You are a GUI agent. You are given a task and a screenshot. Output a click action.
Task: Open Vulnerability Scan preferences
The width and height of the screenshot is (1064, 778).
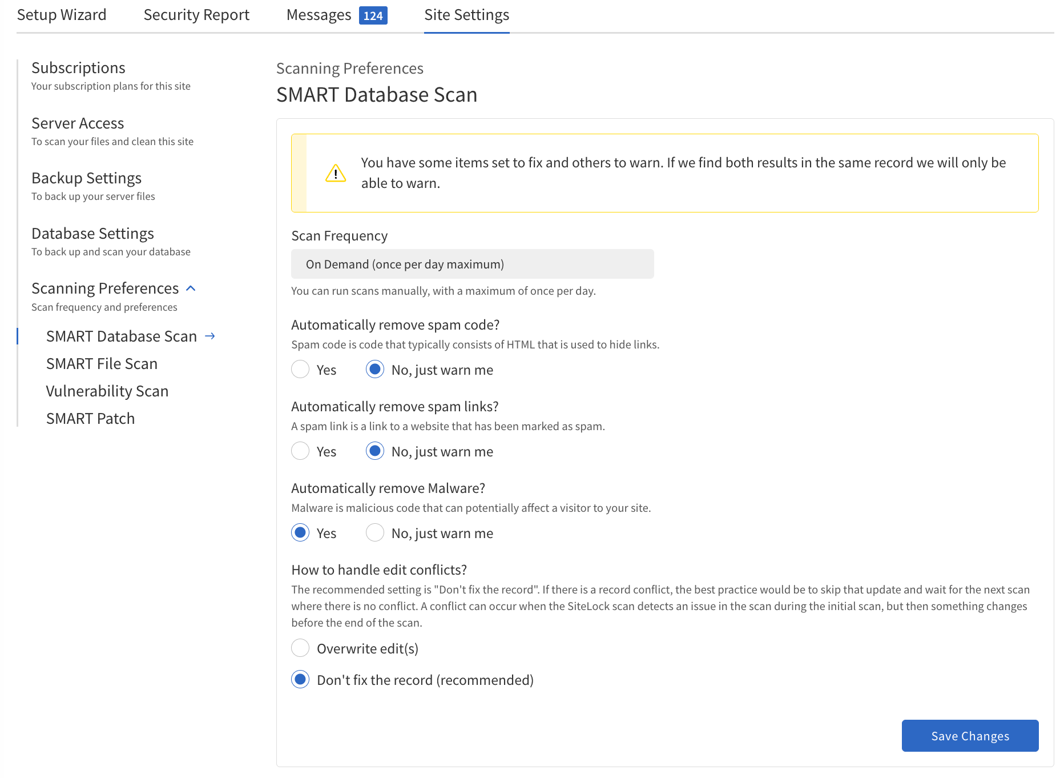[x=107, y=391]
